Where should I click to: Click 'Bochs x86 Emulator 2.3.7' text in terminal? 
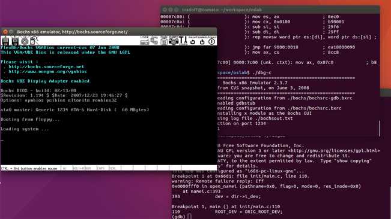255,83
